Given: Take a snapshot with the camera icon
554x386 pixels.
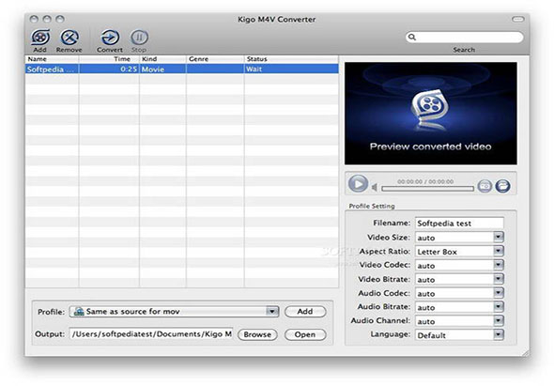Looking at the screenshot, I should pyautogui.click(x=485, y=186).
